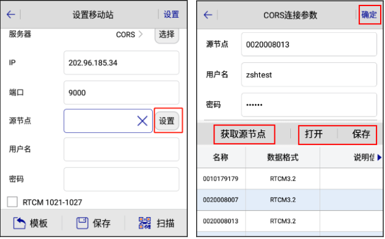Tap RTCM3.2 cell in row 0010179179
Screen dimensions: 385x239
[x=282, y=179]
